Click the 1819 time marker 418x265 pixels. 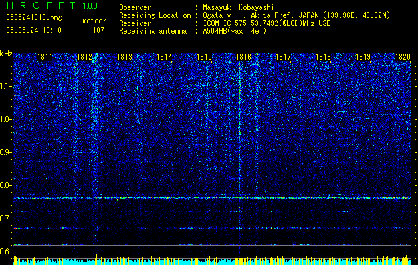[363, 56]
